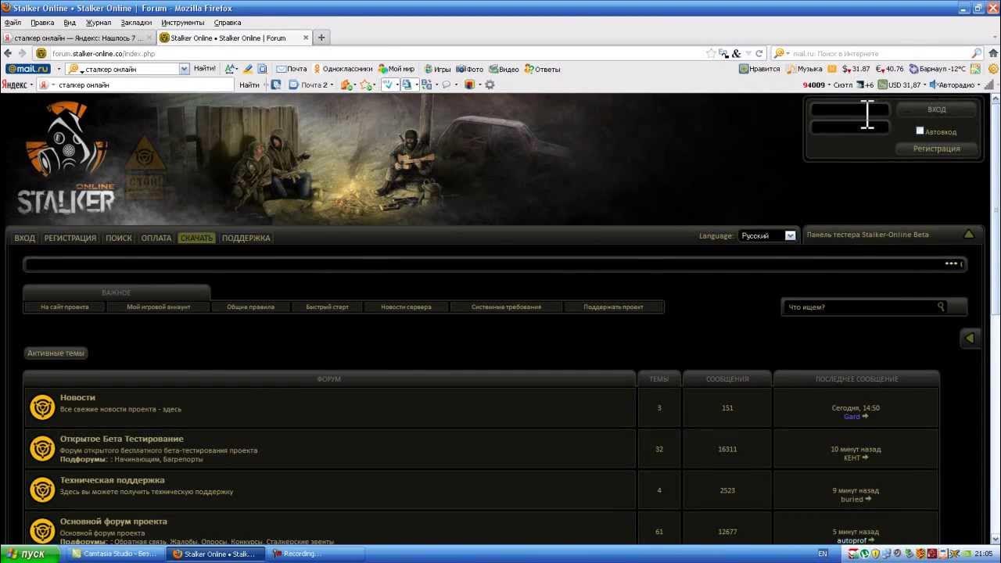
Task: Open the СКАЧАТЬ navigation link
Action: 196,238
